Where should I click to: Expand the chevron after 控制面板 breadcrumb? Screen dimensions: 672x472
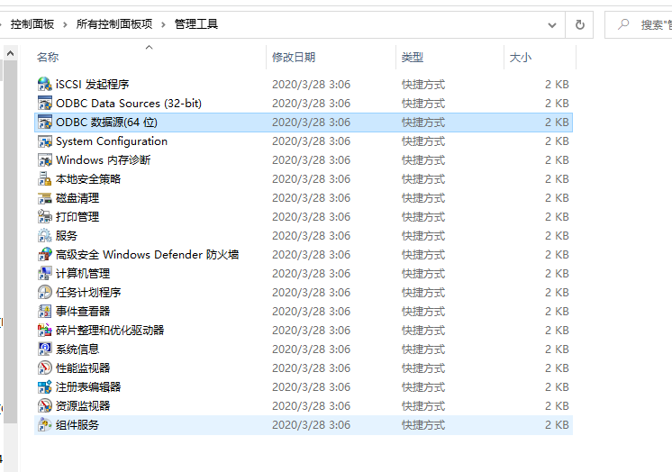65,25
